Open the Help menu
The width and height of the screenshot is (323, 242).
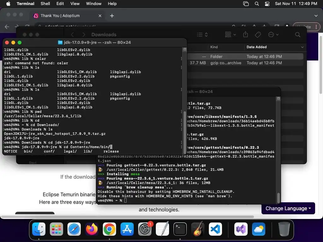tap(112, 4)
